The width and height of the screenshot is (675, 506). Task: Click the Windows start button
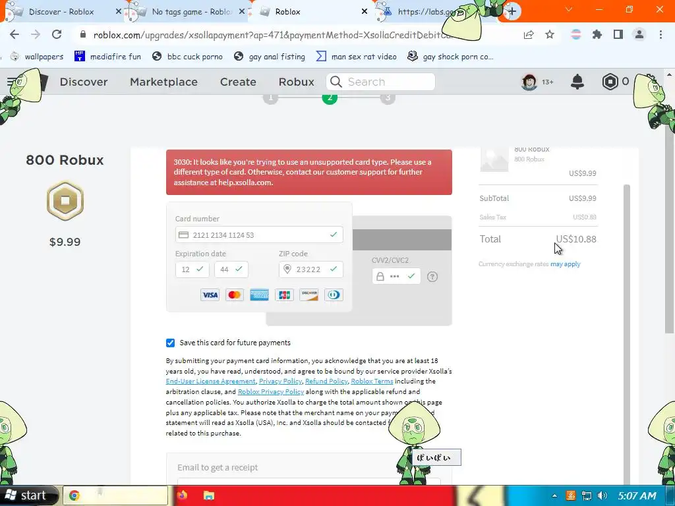[29, 495]
